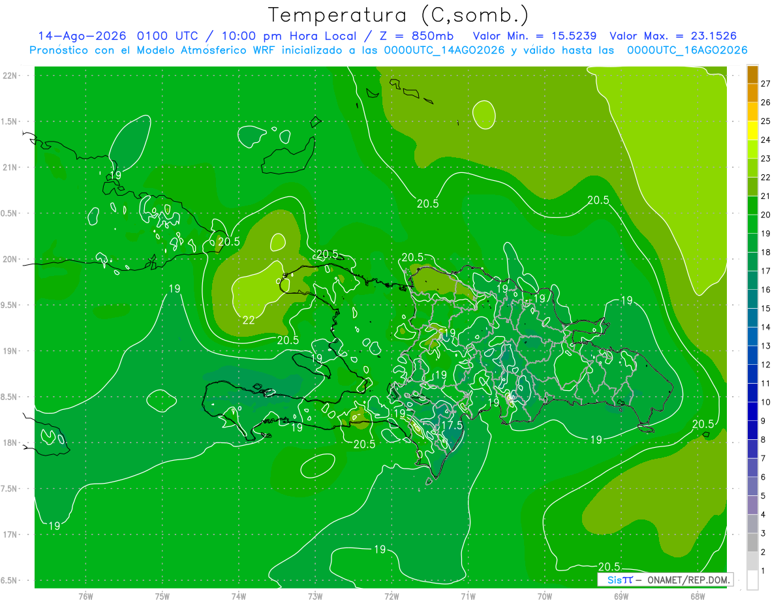Click the '17N' latitude axis label
The image size is (783, 605).
(x=10, y=535)
